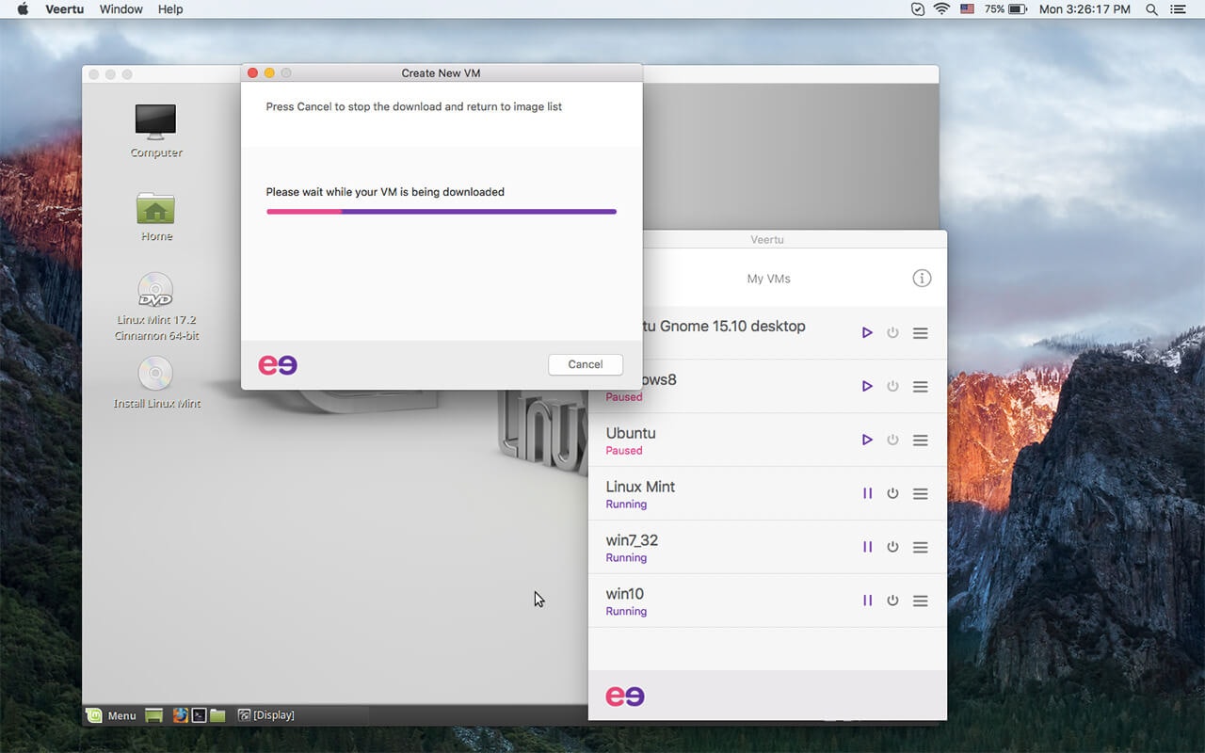Open Terminal from the Mint panel
The height and width of the screenshot is (753, 1205).
pos(199,715)
